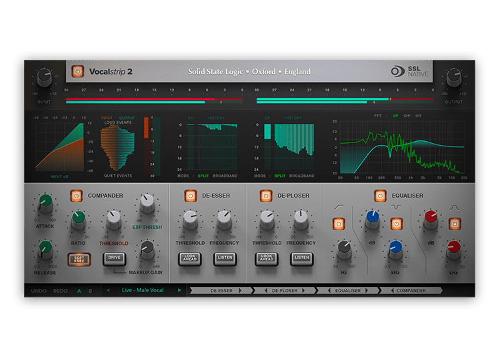Viewport: 500px width, 358px height.
Task: Select the DE-PLOSER block in process order
Action: click(285, 291)
